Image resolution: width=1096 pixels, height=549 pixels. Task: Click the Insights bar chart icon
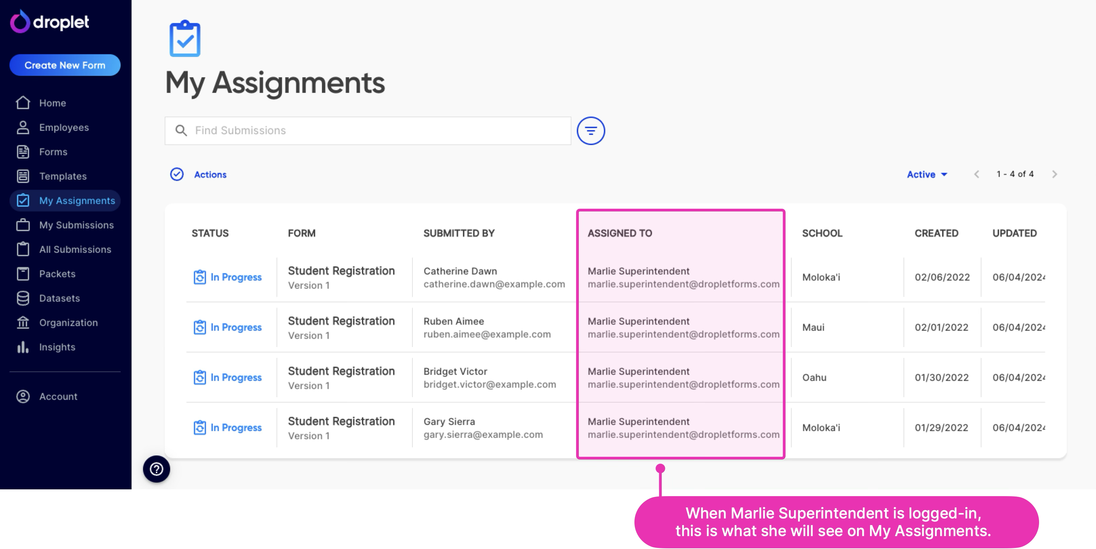pos(23,347)
